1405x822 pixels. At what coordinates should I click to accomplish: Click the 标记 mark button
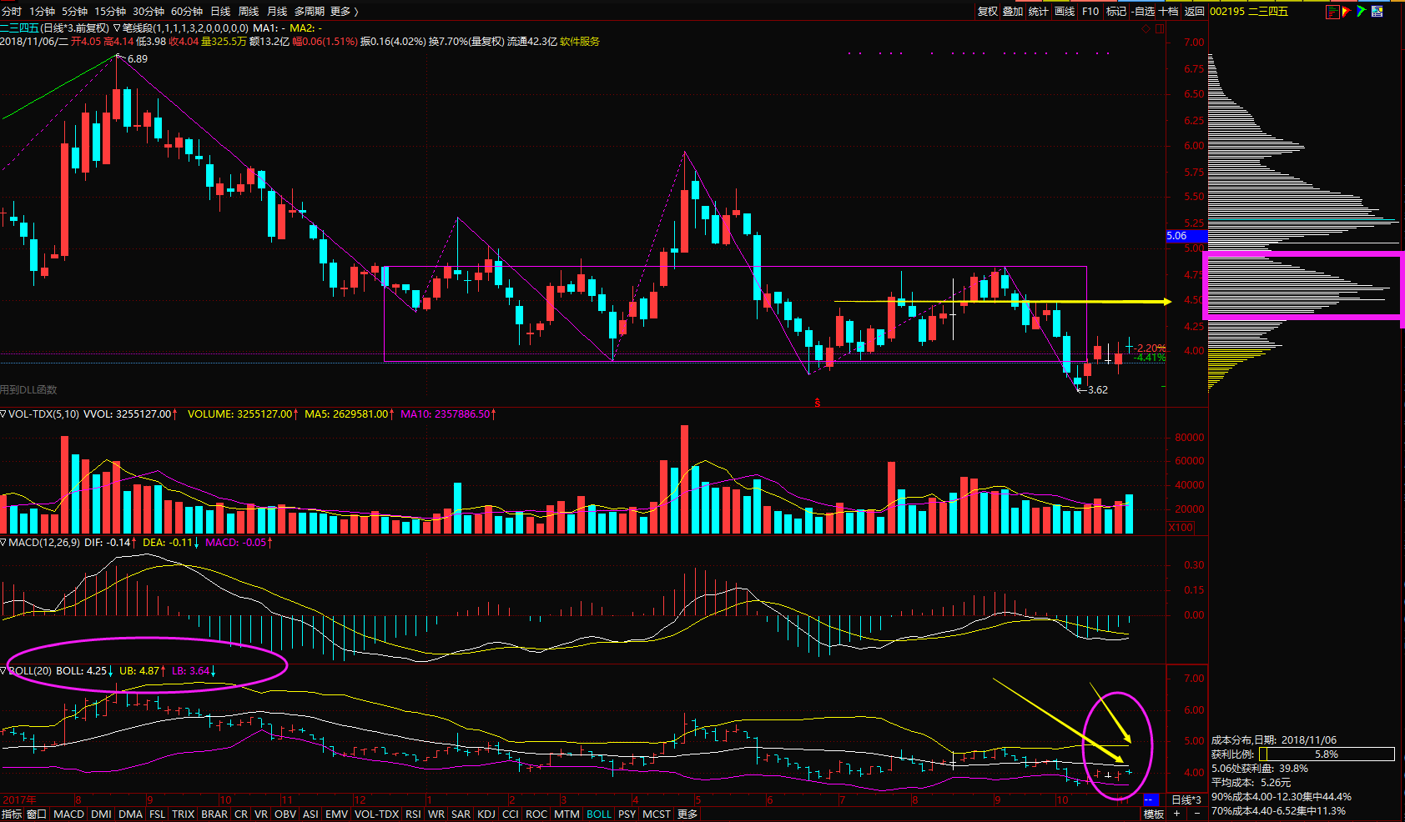[1116, 11]
